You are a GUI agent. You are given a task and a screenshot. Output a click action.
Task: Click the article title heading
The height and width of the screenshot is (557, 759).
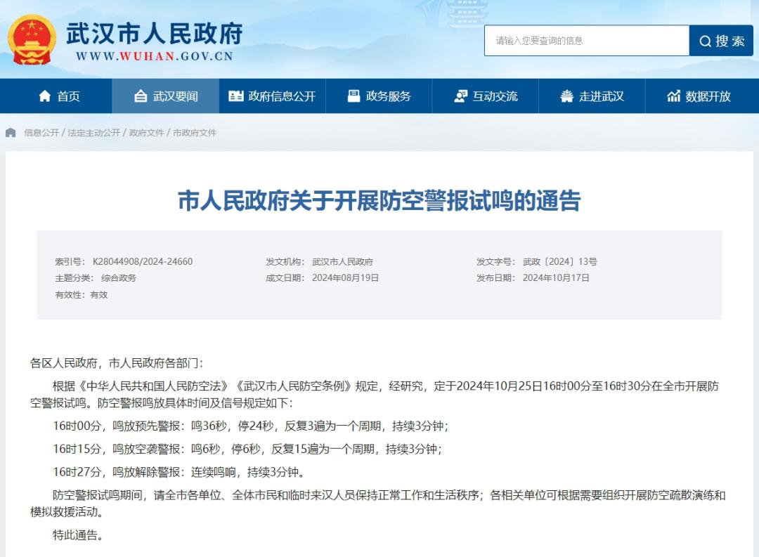click(x=379, y=200)
